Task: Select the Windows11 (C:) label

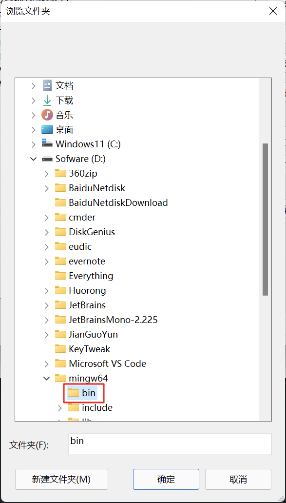Action: point(88,144)
